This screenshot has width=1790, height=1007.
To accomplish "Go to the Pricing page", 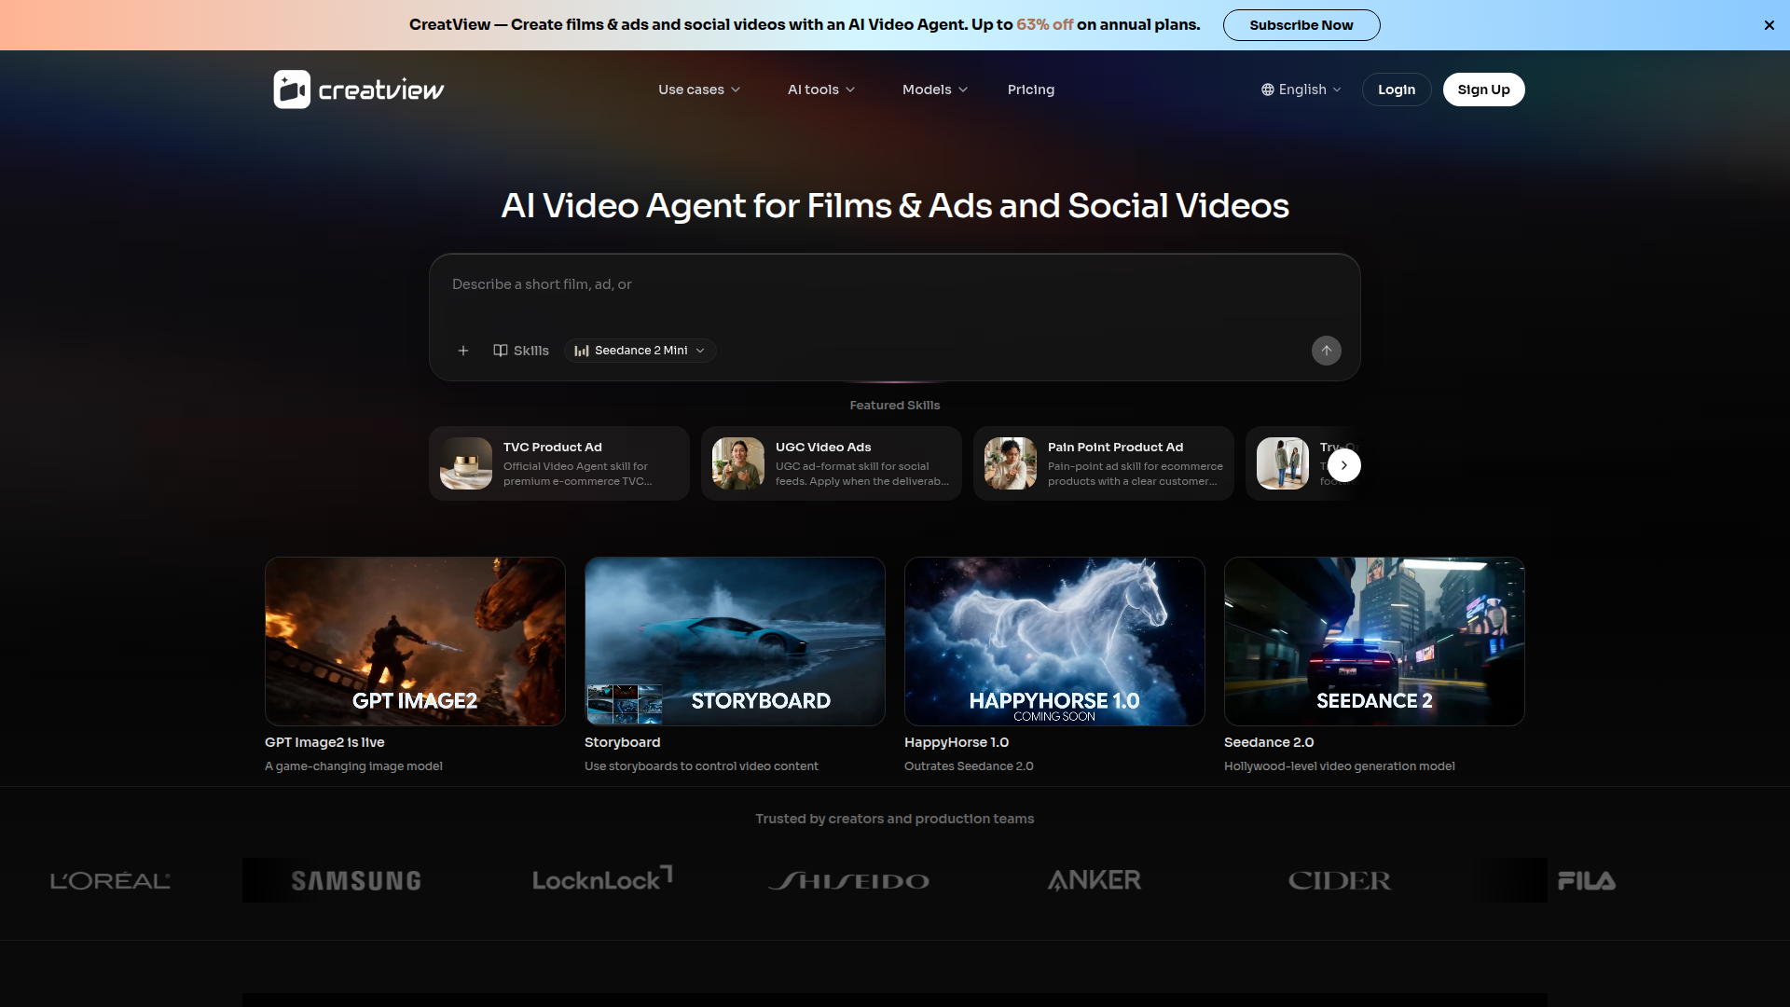I will coord(1031,90).
